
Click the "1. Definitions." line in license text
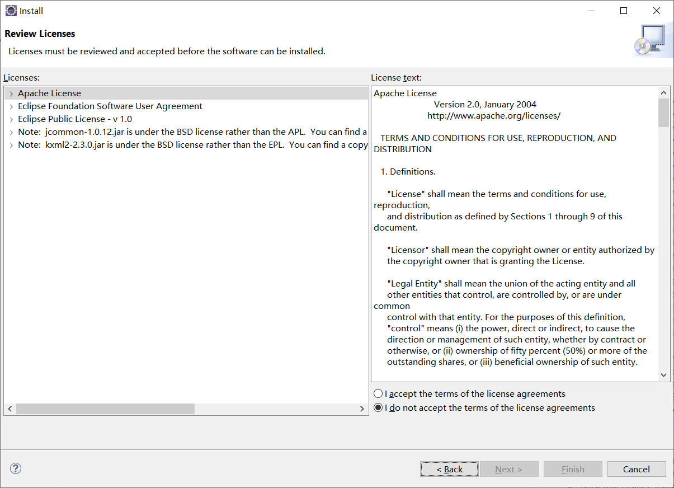click(x=408, y=172)
